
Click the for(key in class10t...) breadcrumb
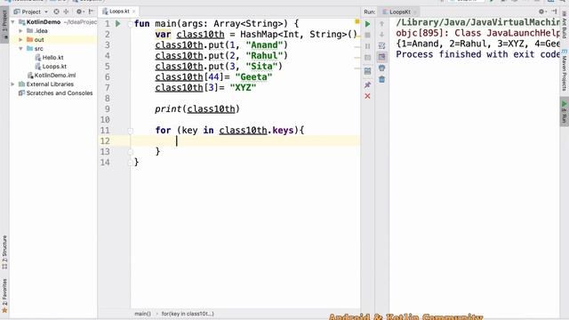coord(188,314)
